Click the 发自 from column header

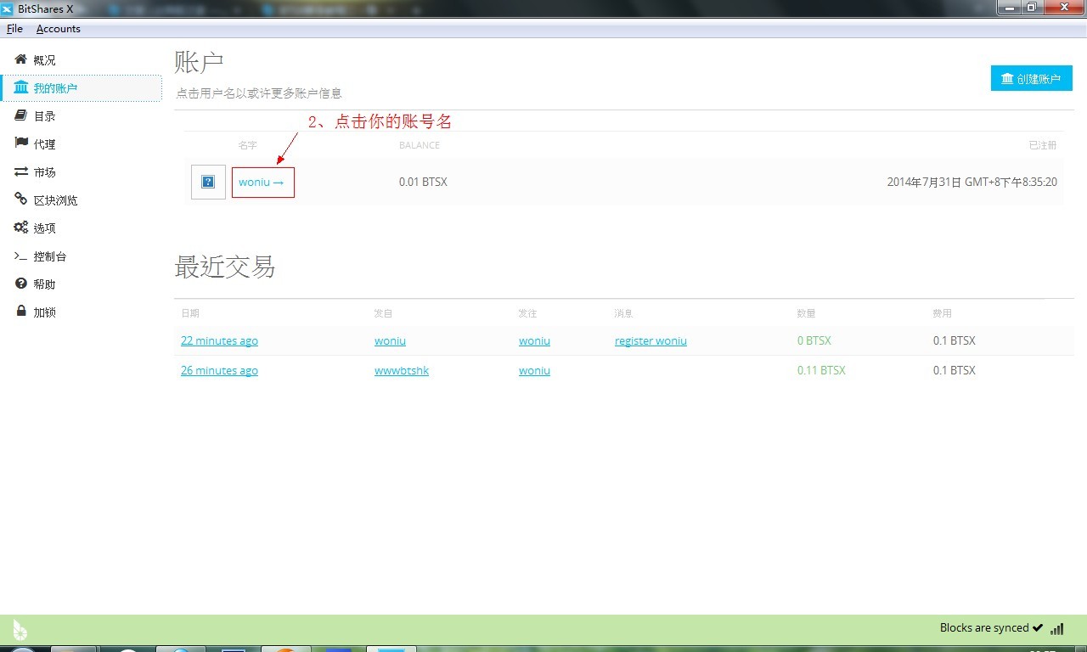(383, 313)
